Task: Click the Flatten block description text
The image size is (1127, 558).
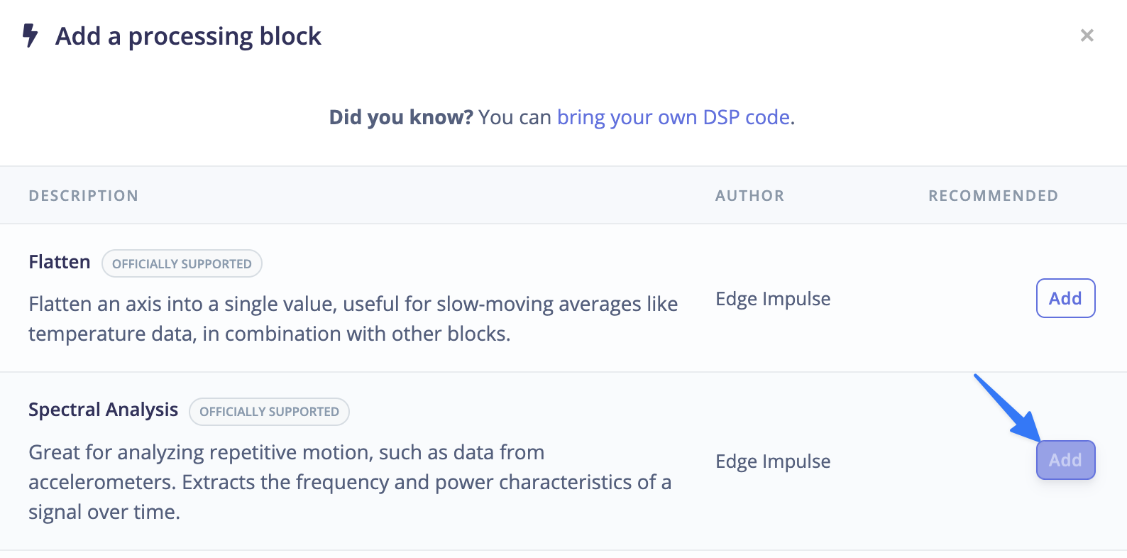Action: 353,319
